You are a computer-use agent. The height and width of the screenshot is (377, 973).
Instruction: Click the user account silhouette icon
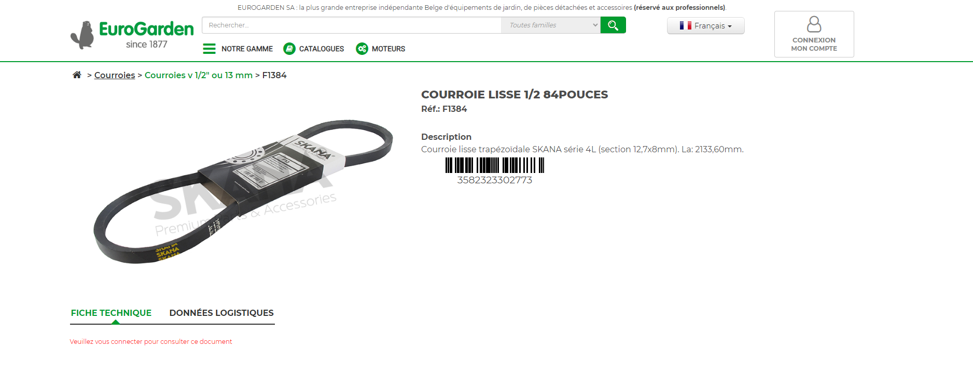814,24
